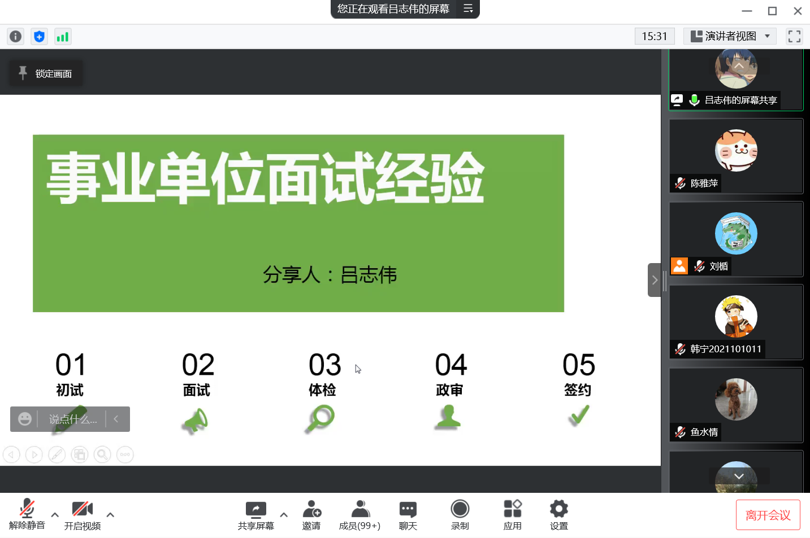The width and height of the screenshot is (810, 538).
Task: Unmute microphone (解除静音)
Action: [x=27, y=514]
